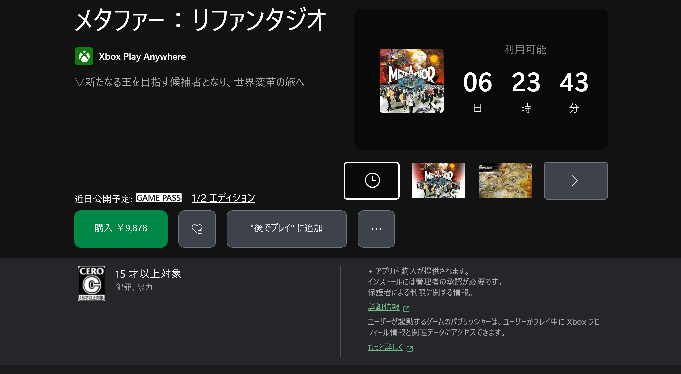Click the 利用可能 countdown heading
This screenshot has height=374, width=681.
(525, 50)
